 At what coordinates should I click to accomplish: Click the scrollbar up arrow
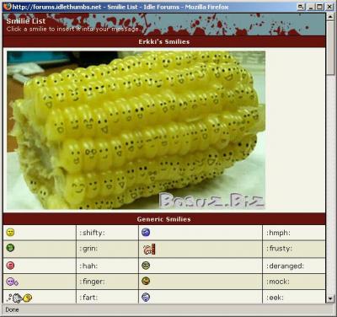[x=330, y=16]
